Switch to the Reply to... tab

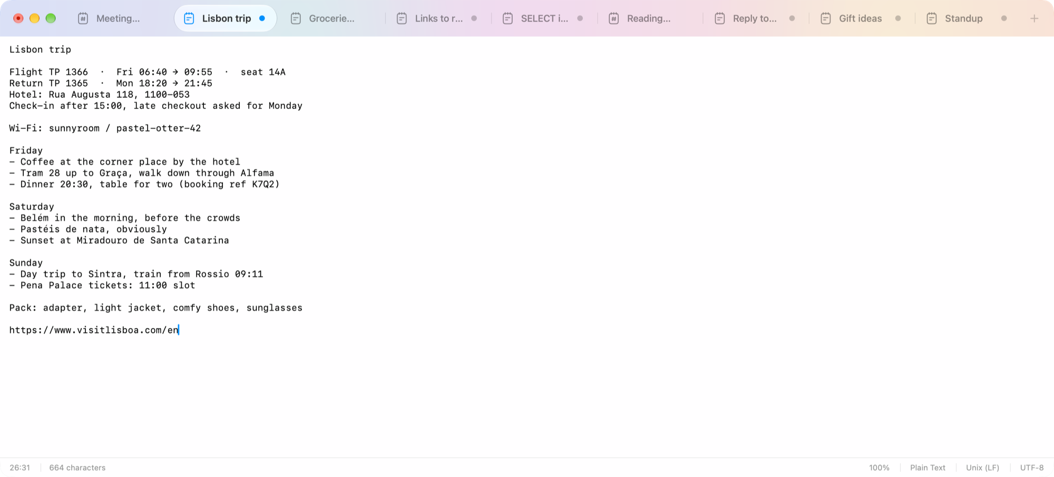[755, 18]
